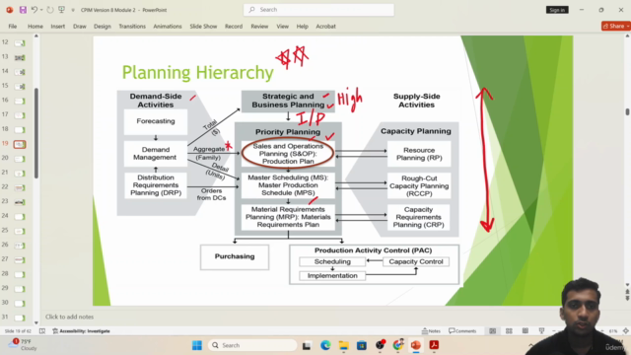
Task: Go to next slide double-arrow in editor scrollbar
Action: 627,298
